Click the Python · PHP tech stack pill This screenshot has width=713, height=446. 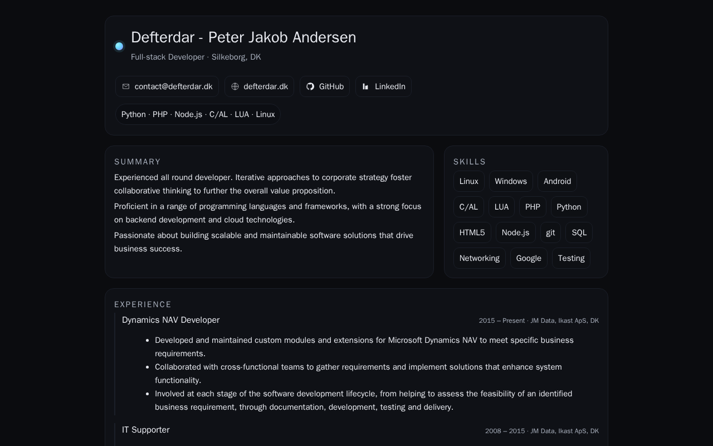coord(198,114)
